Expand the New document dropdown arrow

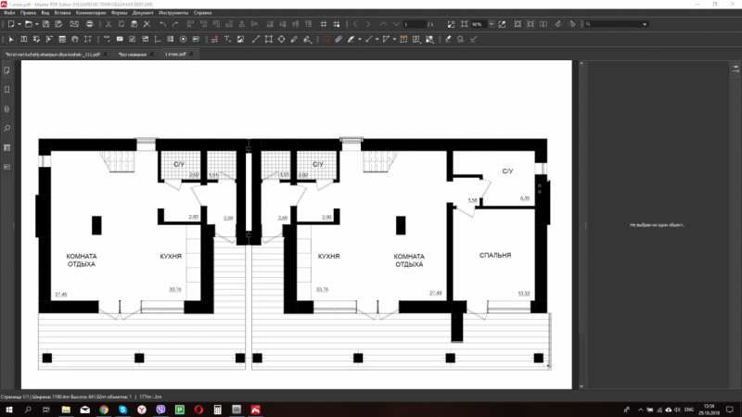[19, 24]
